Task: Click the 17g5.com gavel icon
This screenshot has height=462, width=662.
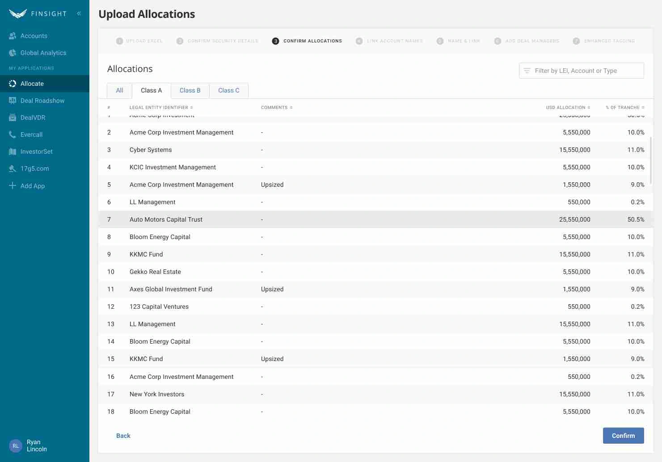Action: coord(13,168)
